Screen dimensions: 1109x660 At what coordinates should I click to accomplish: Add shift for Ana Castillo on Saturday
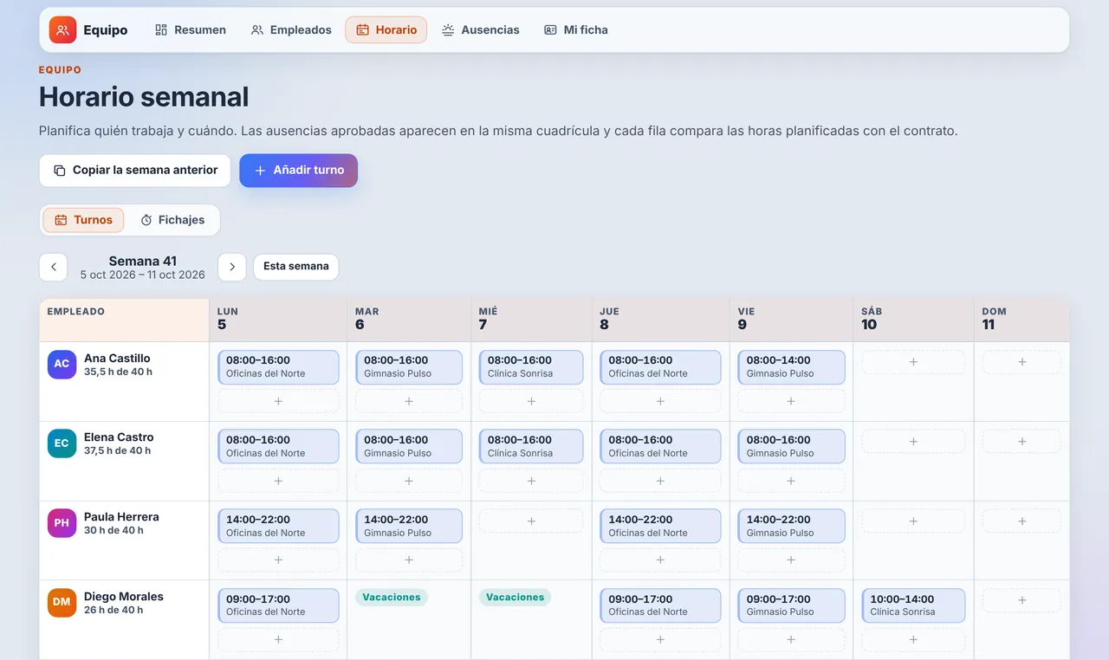point(913,362)
